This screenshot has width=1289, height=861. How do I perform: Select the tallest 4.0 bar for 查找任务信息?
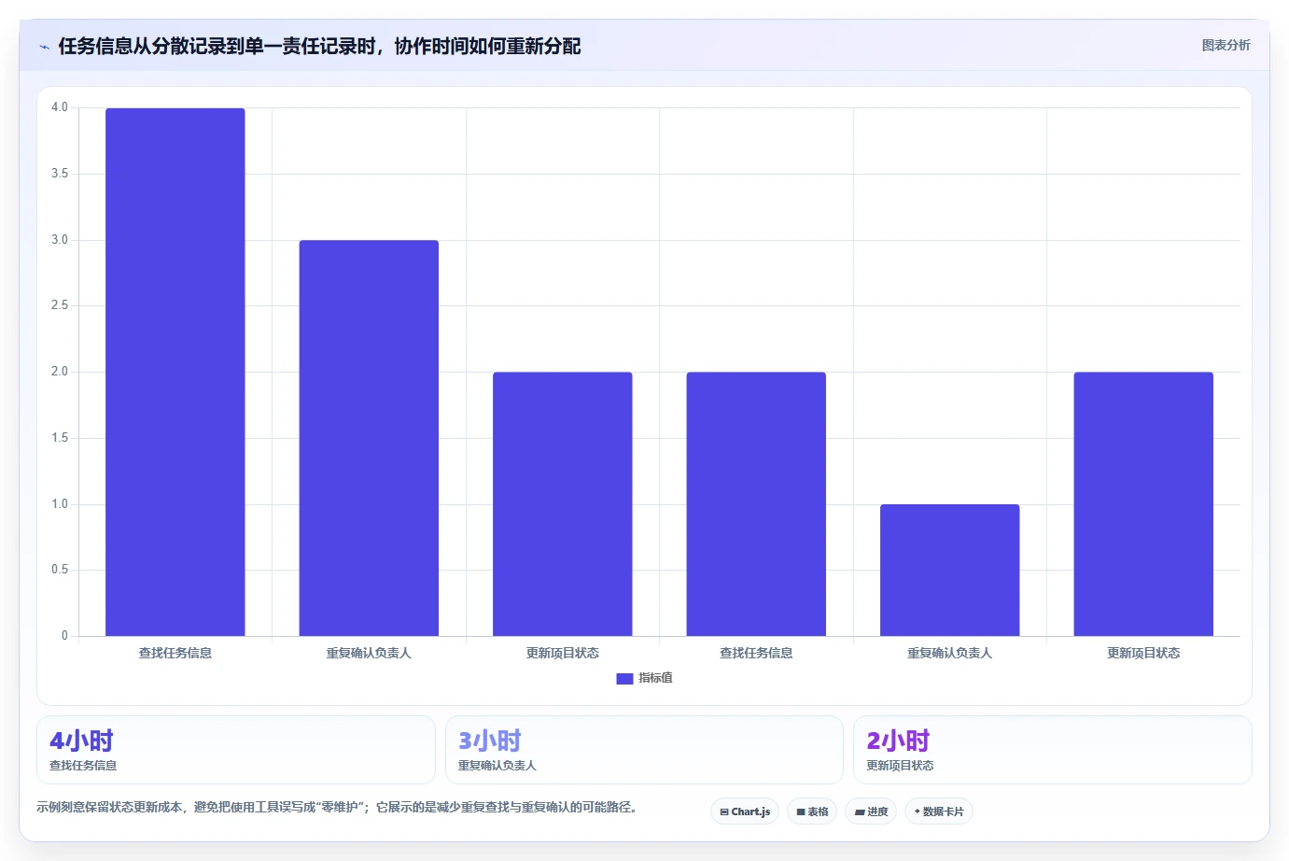175,372
